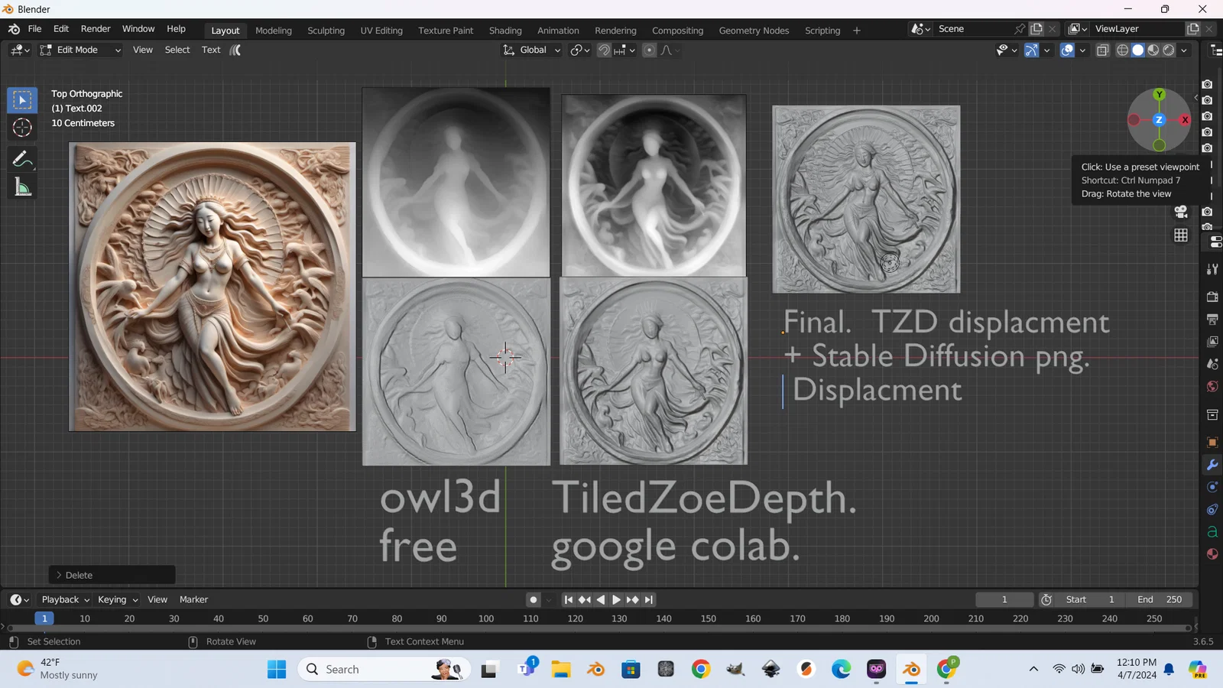This screenshot has width=1223, height=688.
Task: Click the timeline frame 1 playhead marker
Action: point(44,618)
